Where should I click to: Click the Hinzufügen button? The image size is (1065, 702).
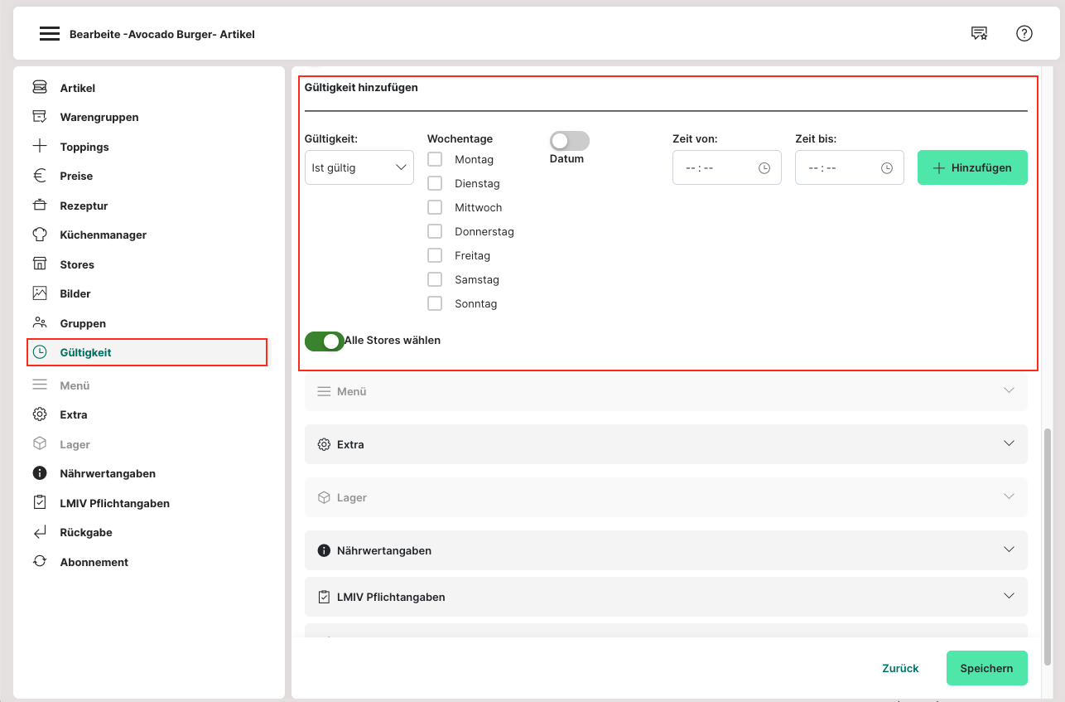coord(972,167)
